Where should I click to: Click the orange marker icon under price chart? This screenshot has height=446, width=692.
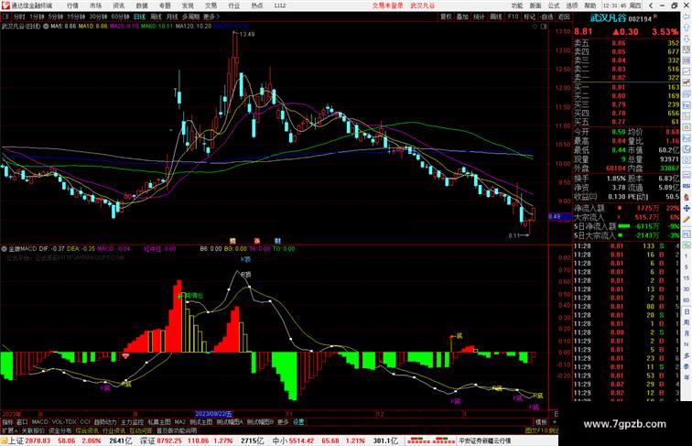(233, 241)
